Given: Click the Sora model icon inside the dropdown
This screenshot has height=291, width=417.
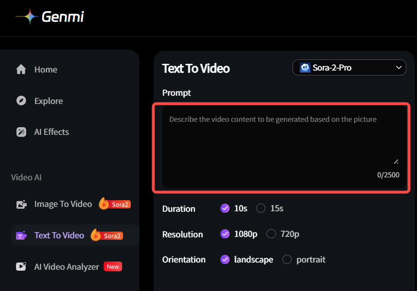Looking at the screenshot, I should tap(305, 67).
